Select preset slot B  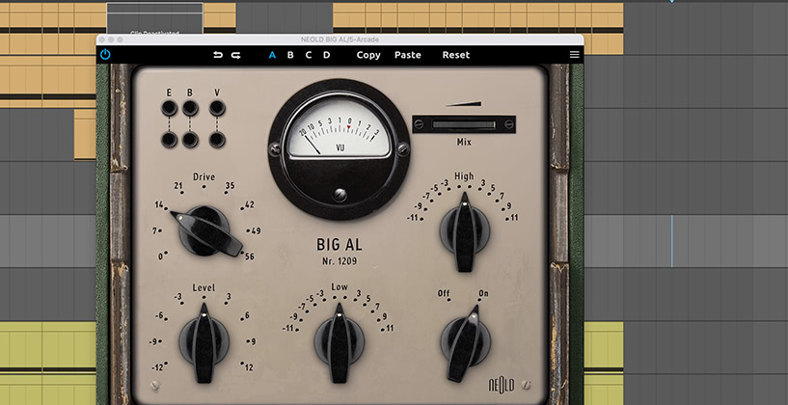(290, 55)
